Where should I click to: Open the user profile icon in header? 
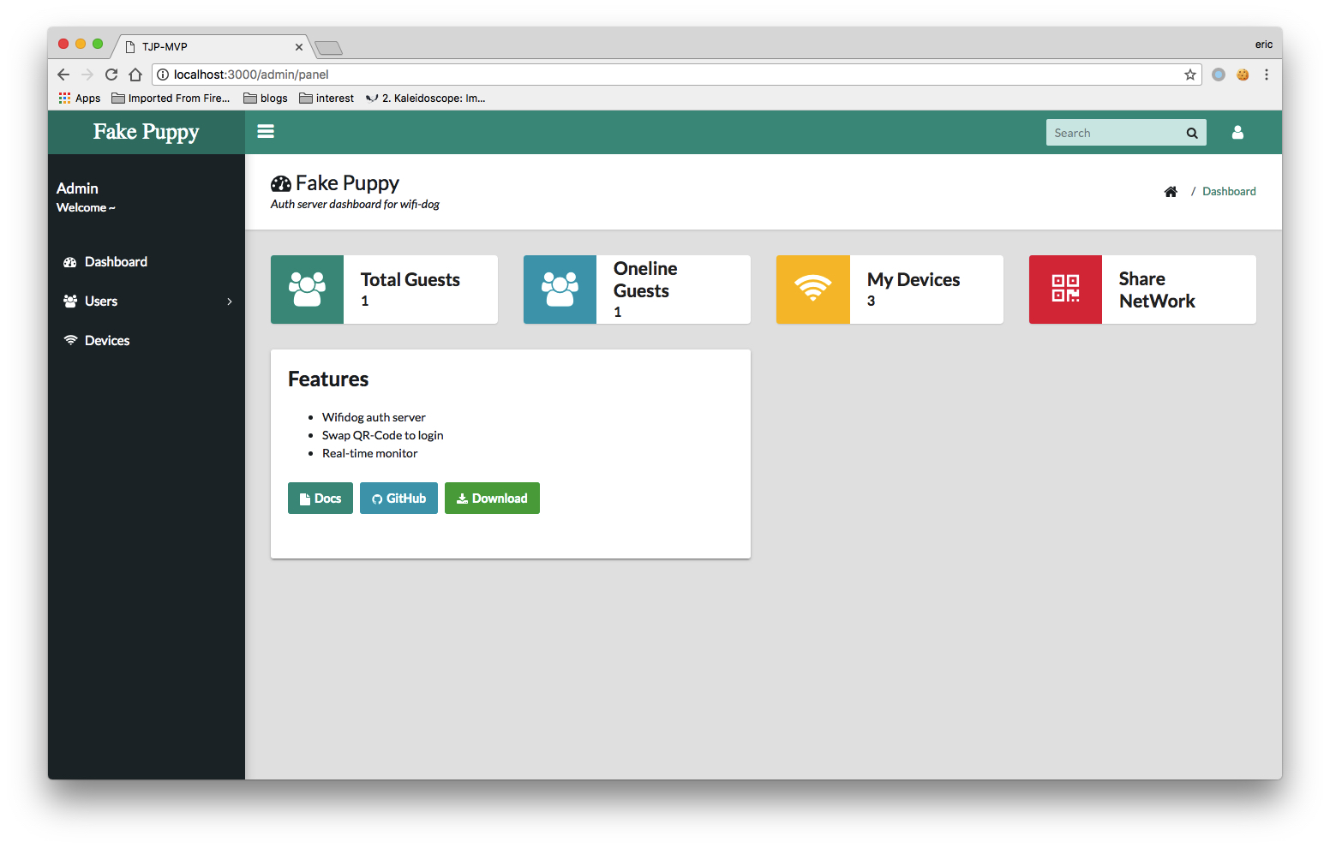point(1237,132)
